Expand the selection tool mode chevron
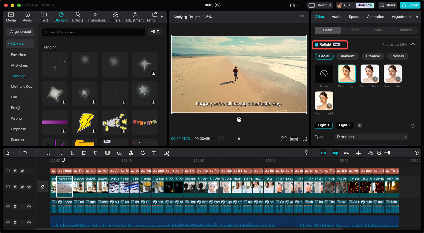424x233 pixels. click(x=14, y=153)
